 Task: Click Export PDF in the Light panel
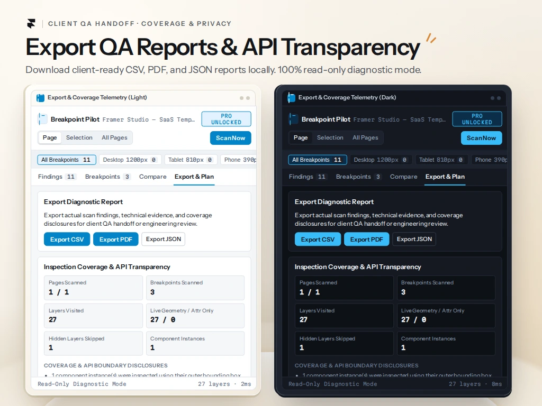click(x=116, y=239)
